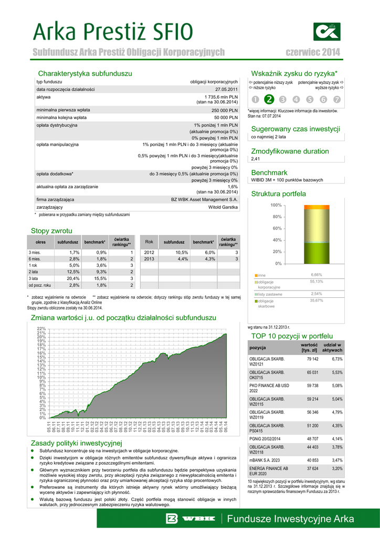Click the 'okres' column header in returns table
Screen dimensions: 380x537
[40, 242]
